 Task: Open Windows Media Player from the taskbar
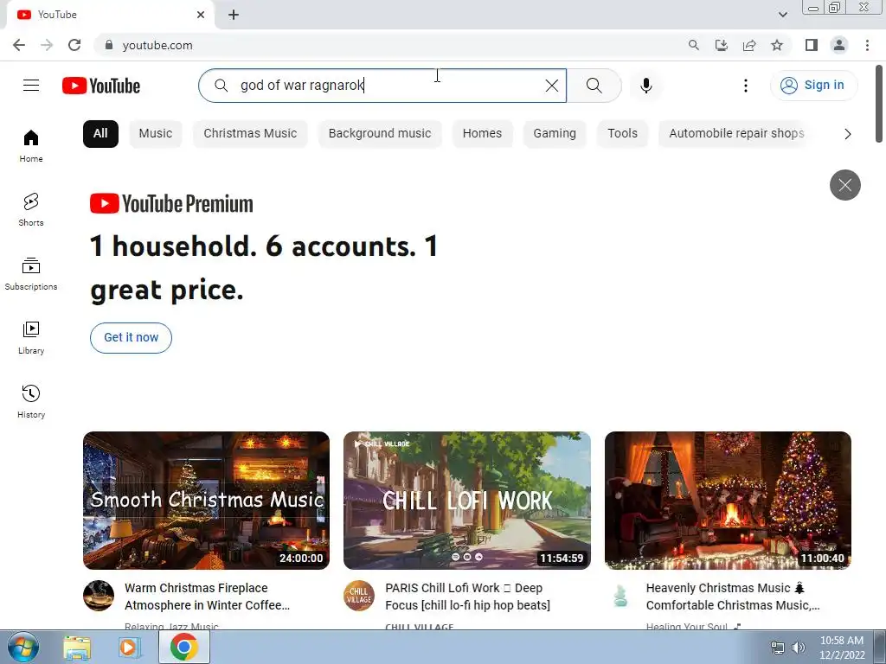pyautogui.click(x=129, y=647)
